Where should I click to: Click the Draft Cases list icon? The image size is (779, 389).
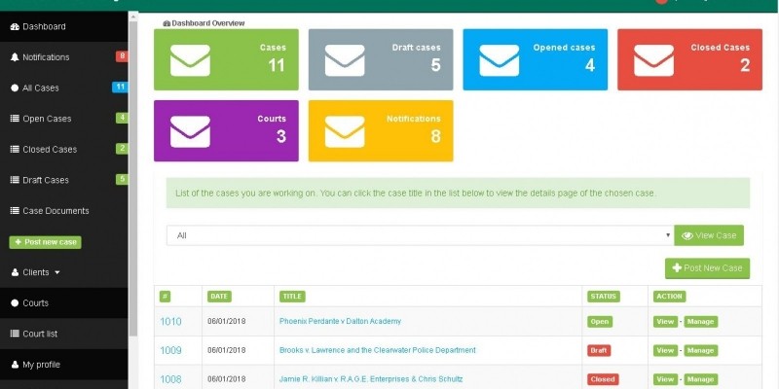15,181
